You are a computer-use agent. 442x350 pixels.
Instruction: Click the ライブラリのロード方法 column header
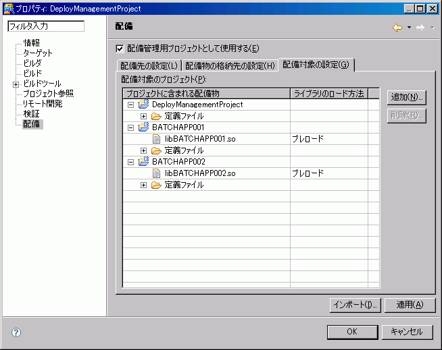coord(329,94)
